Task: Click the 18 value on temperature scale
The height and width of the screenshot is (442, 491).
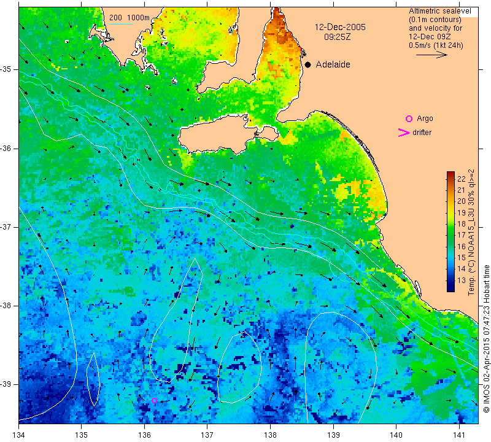Action: (462, 223)
